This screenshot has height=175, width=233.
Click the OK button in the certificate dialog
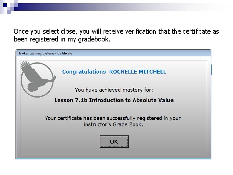pyautogui.click(x=114, y=142)
